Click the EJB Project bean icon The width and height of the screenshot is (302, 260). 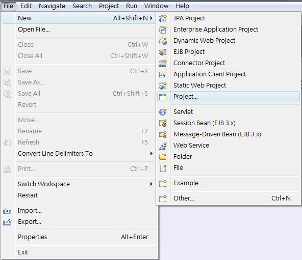coord(163,52)
